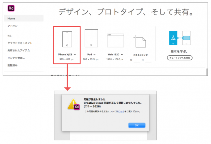Select the iPhone X/XS artboard icon
The height and width of the screenshot is (144, 211).
point(67,39)
